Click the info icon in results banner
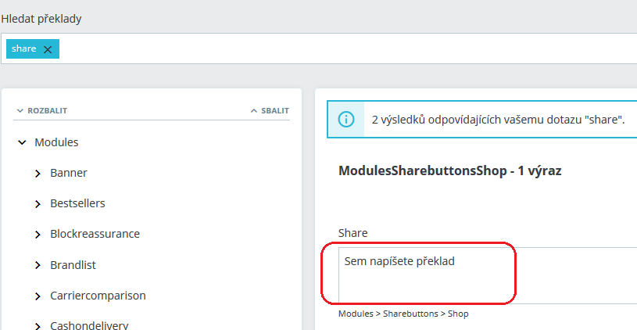The image size is (637, 330). tap(346, 120)
